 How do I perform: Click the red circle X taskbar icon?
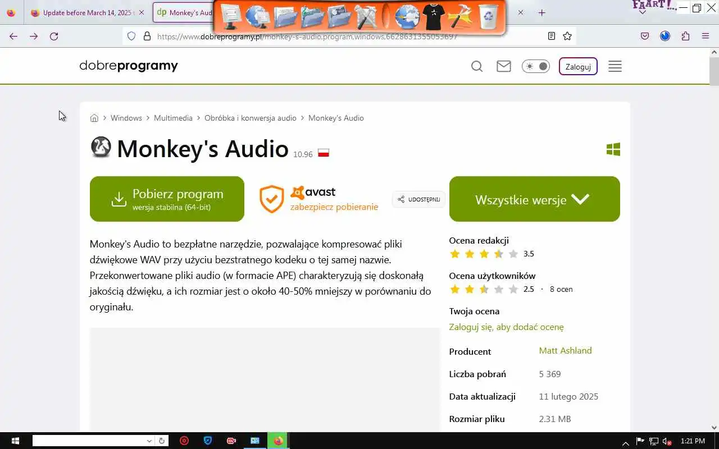click(x=184, y=441)
